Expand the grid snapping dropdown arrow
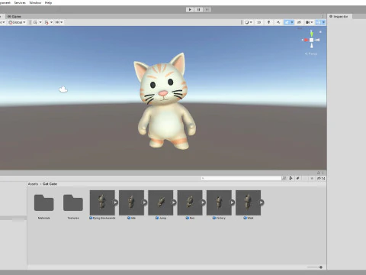 tap(51, 22)
